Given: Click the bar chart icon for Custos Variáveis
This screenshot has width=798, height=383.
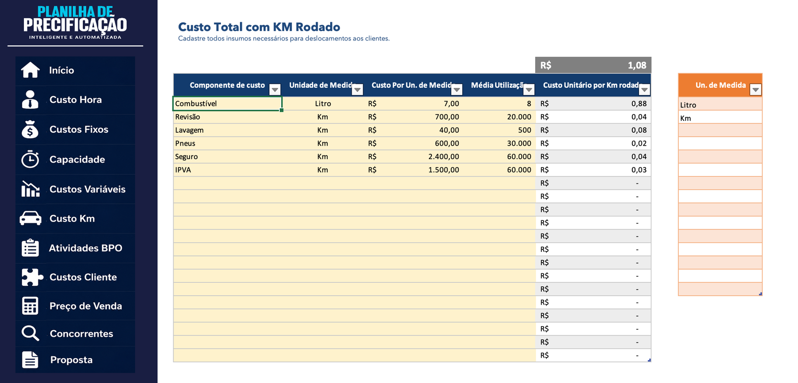Looking at the screenshot, I should (30, 189).
